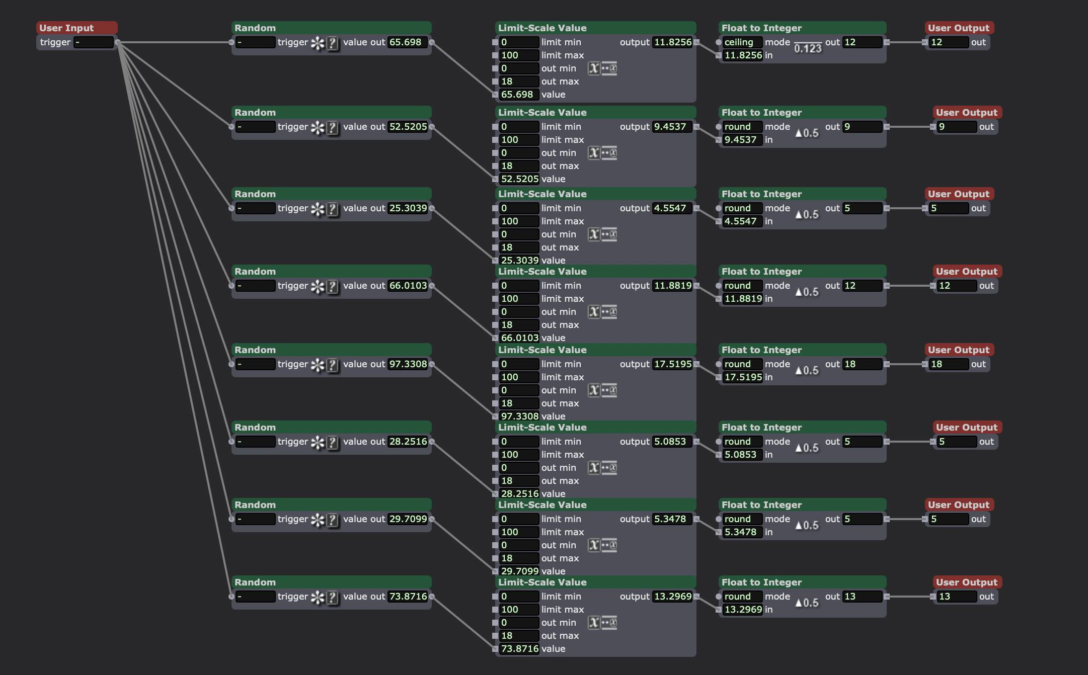Click the User Input trigger value field

[93, 42]
